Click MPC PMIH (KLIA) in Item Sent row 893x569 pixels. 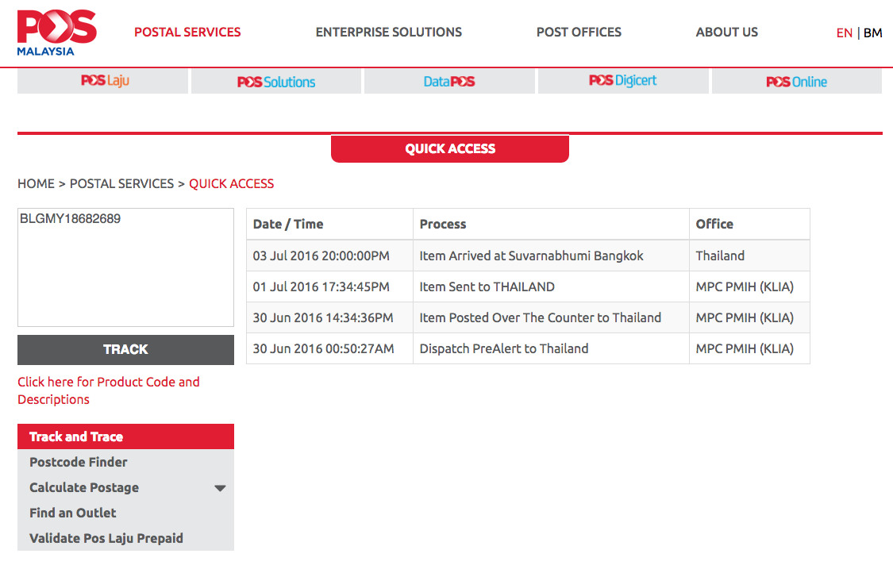pyautogui.click(x=749, y=287)
